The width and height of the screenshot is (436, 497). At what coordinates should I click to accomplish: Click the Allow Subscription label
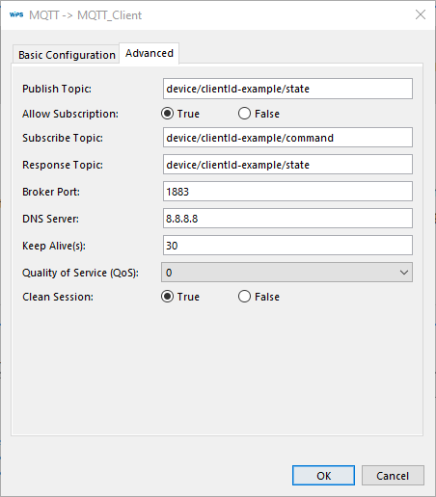click(70, 114)
